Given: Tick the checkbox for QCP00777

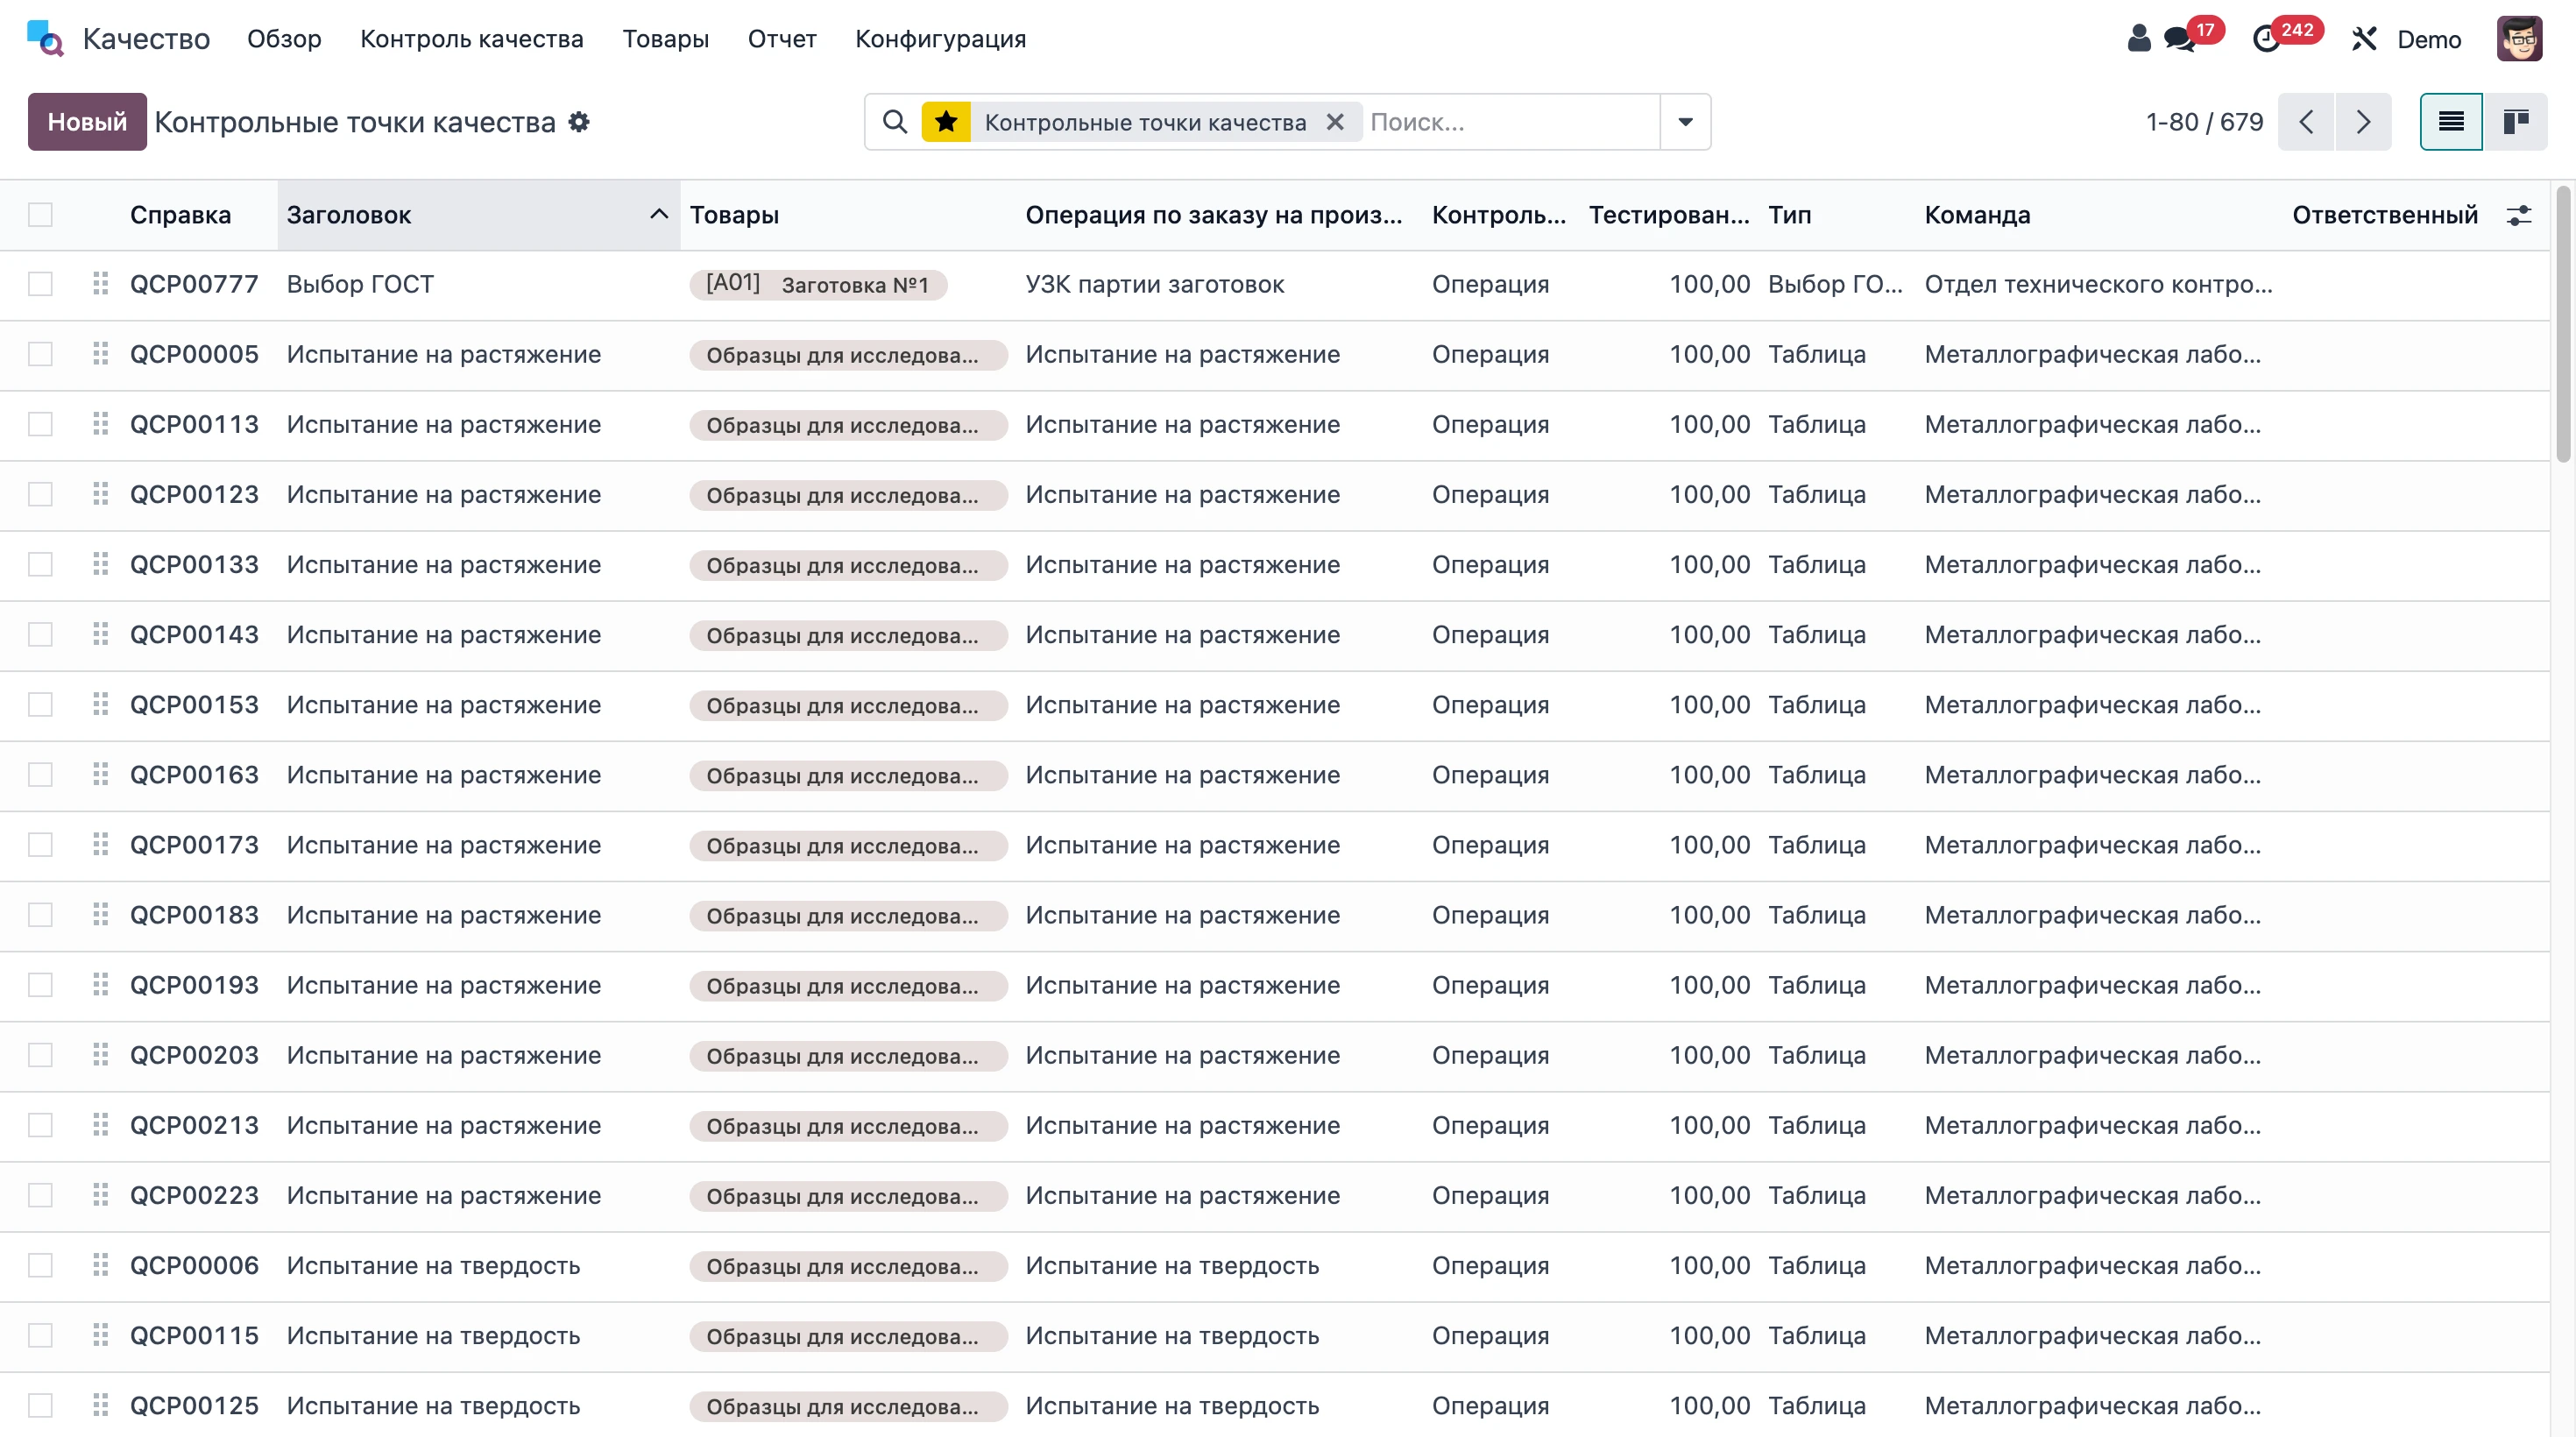Looking at the screenshot, I should 40,284.
